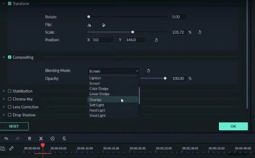Collapse the Compositing section chevron
Image resolution: width=255 pixels, height=158 pixels.
point(4,57)
